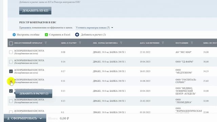Click the ДОБАВИТЬ ИЗ КП button
Screen dimensions: 217x122
coord(35,11)
